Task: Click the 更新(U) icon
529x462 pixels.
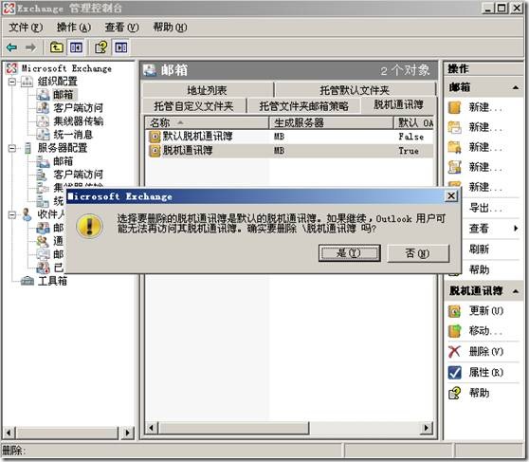Action: click(x=454, y=311)
